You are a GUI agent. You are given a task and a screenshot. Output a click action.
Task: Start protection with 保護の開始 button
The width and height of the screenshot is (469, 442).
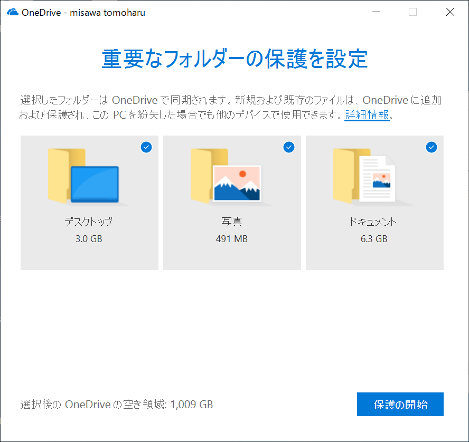tap(400, 405)
